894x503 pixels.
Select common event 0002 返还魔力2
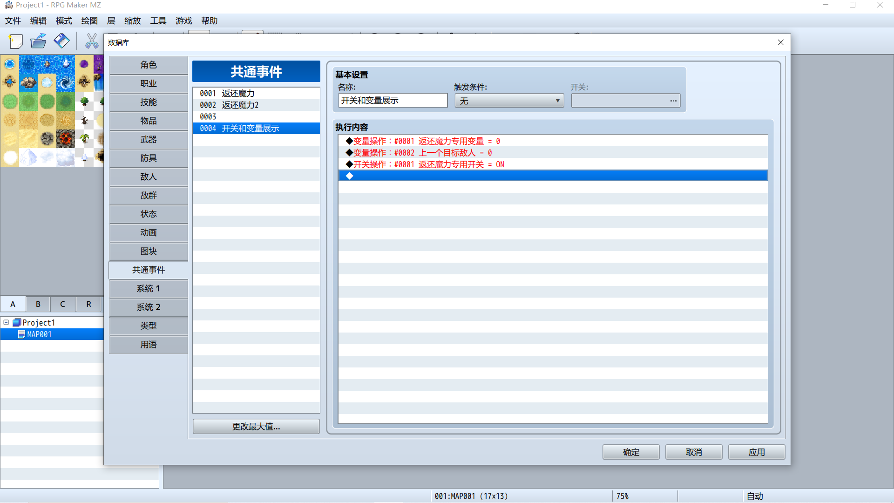point(256,105)
